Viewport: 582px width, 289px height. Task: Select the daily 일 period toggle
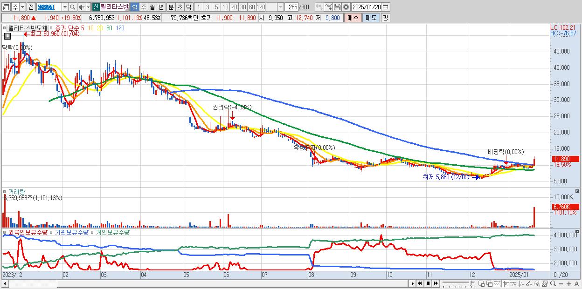pos(134,7)
